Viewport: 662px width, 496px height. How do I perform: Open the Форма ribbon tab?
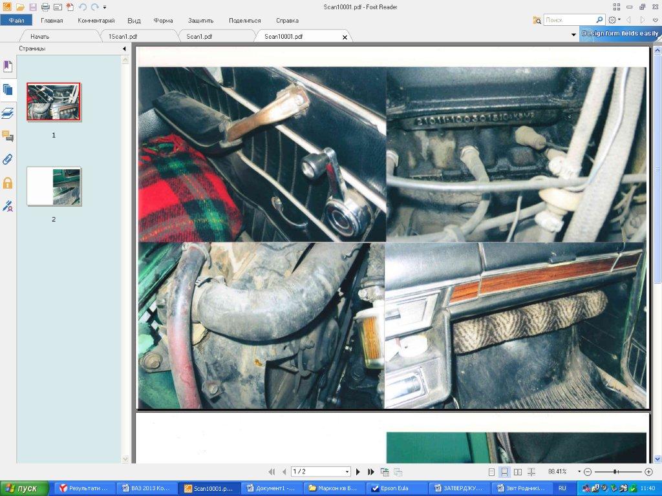[163, 20]
